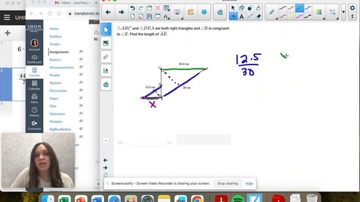Screen dimensions: 360x202
Task: Click the sidebar right arrow near bottom
Action: [105, 168]
